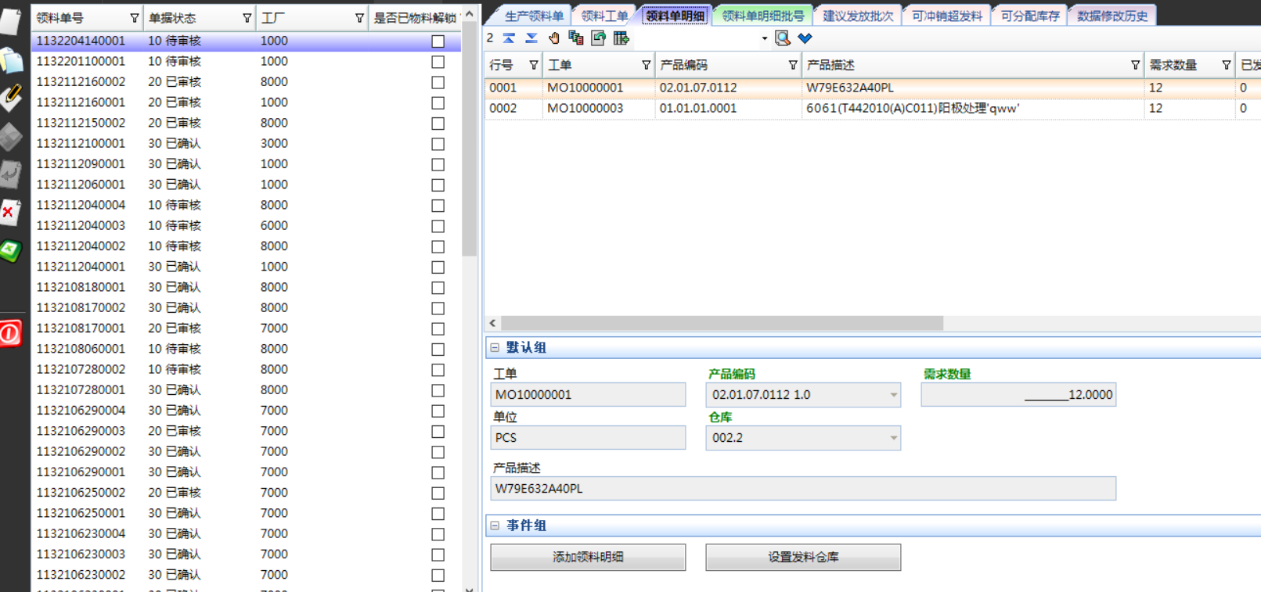Open the 可分配库存 tab
1261x592 pixels.
pos(1029,16)
